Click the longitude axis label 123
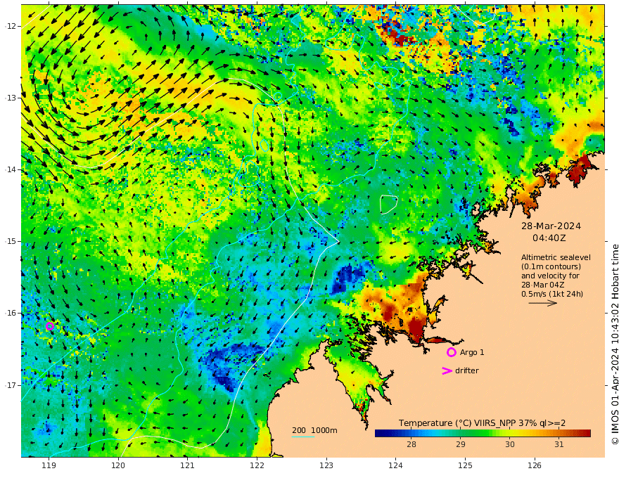The image size is (619, 478). [326, 466]
